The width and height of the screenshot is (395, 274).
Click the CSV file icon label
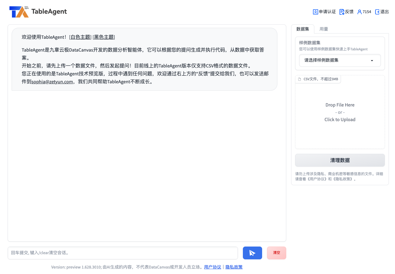click(300, 79)
